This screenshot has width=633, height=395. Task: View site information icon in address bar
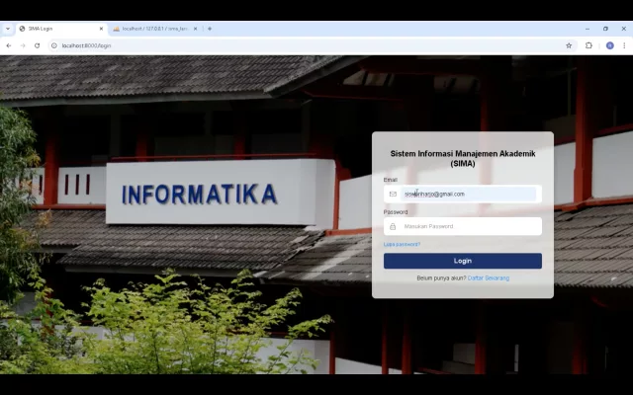[x=54, y=45]
